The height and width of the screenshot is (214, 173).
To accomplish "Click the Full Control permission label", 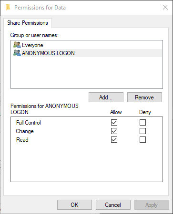I will click(x=29, y=123).
